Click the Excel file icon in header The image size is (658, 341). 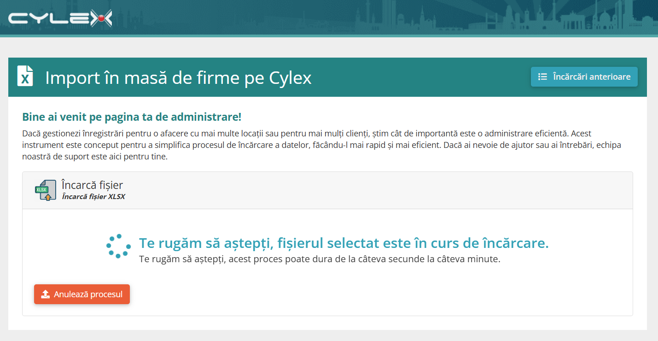pos(25,76)
